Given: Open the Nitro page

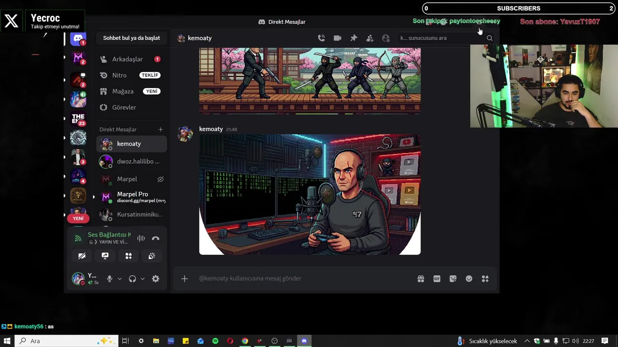Looking at the screenshot, I should (x=131, y=75).
